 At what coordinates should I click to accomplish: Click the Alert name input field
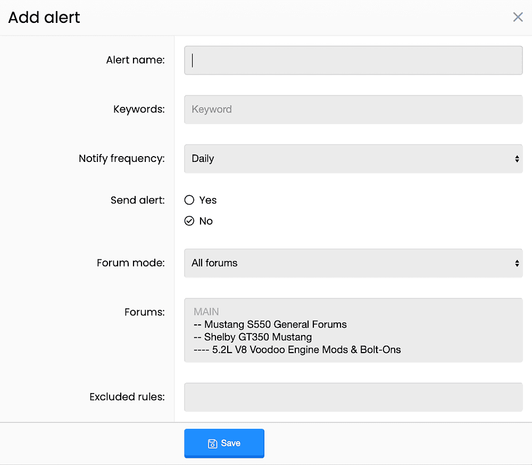coord(353,60)
